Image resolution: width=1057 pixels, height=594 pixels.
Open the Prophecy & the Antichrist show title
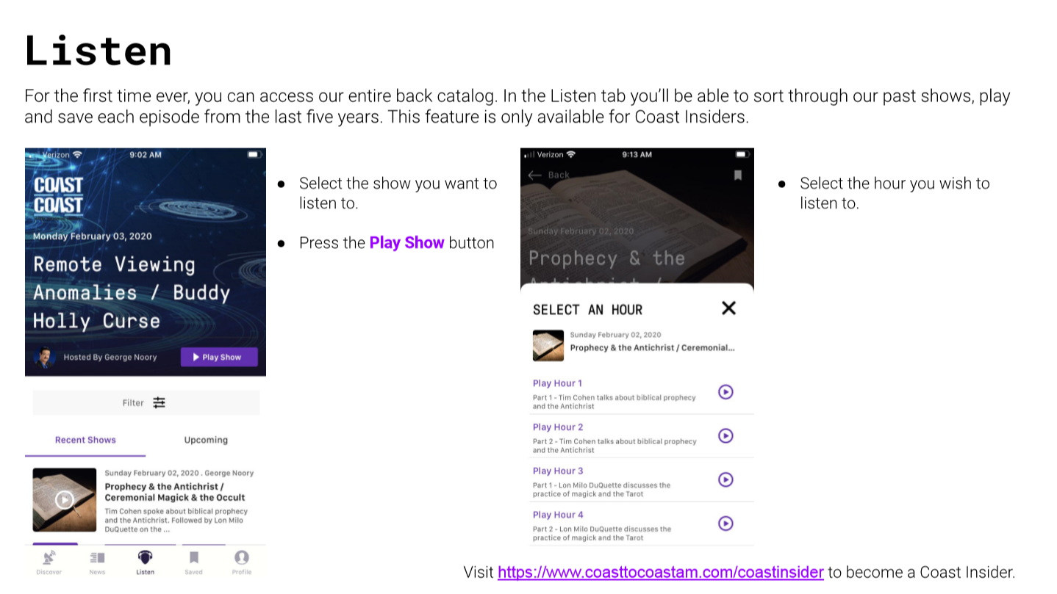click(x=175, y=492)
